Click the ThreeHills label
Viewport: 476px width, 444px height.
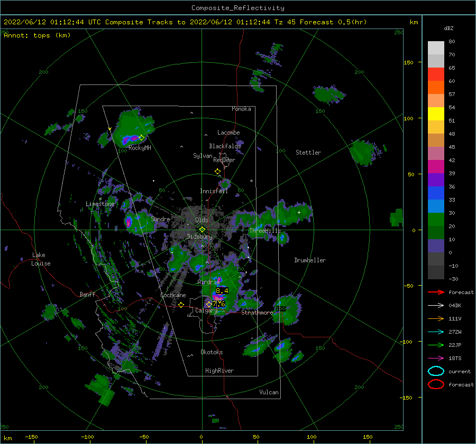pyautogui.click(x=265, y=231)
